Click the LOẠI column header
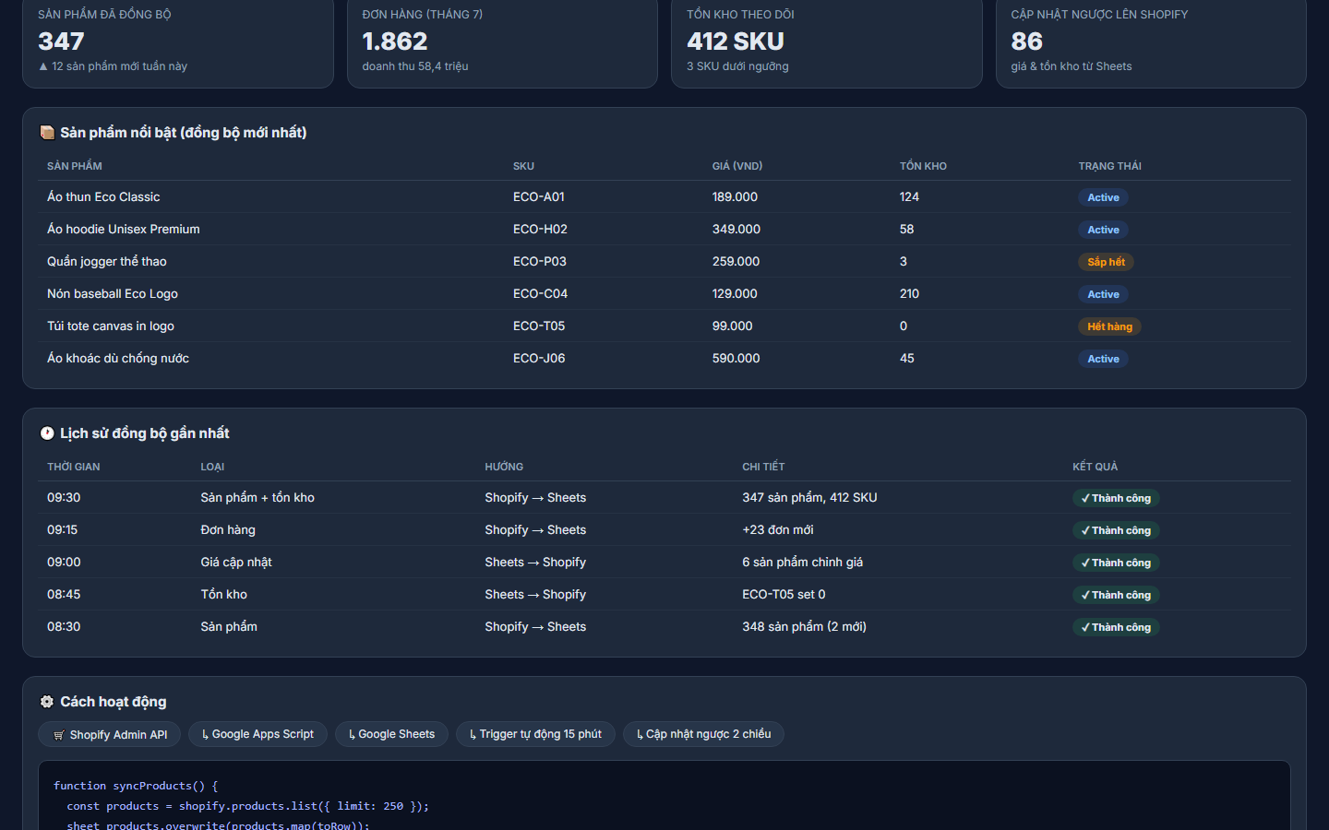 coord(212,467)
